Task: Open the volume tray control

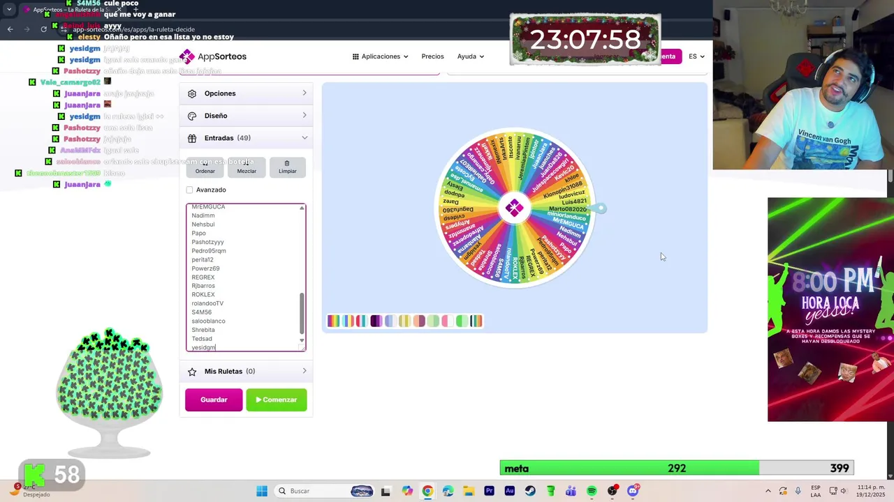Action: click(844, 491)
